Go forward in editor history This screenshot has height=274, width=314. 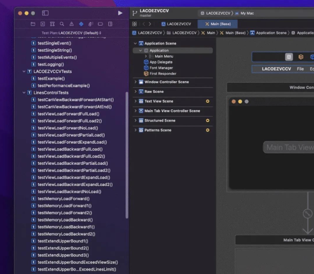pos(150,24)
